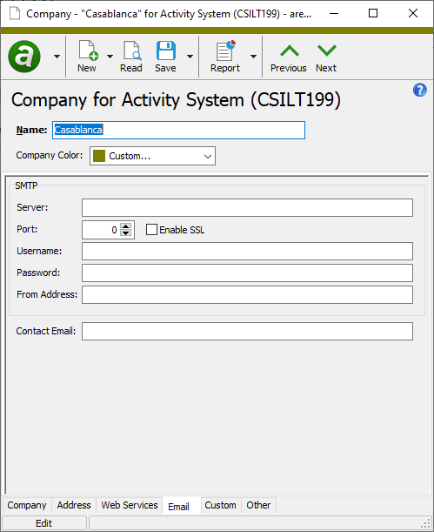Image resolution: width=434 pixels, height=532 pixels.
Task: Click the green application logo icon
Action: point(24,57)
